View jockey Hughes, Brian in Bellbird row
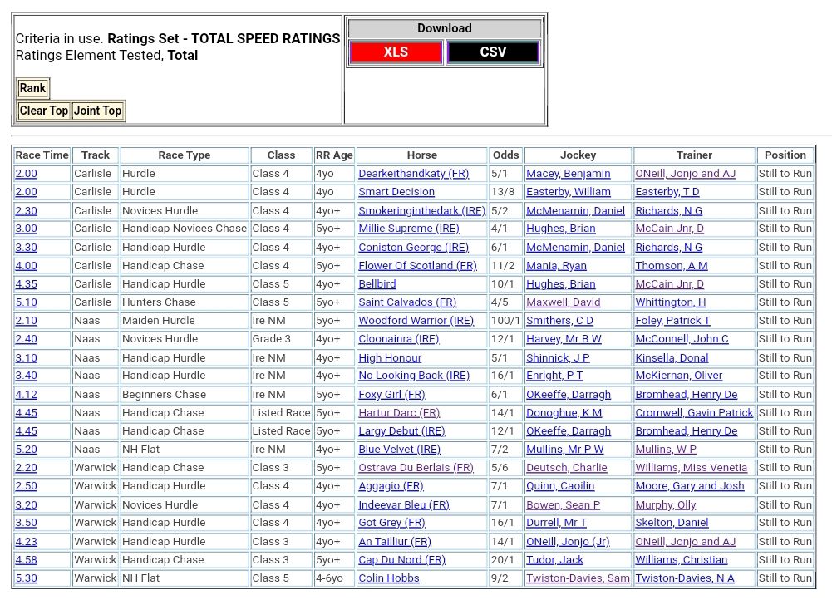Screen dimensions: 832x605 point(560,284)
